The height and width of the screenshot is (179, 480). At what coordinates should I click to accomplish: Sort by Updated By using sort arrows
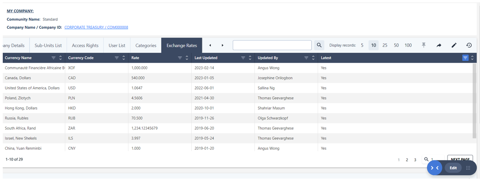pyautogui.click(x=314, y=58)
